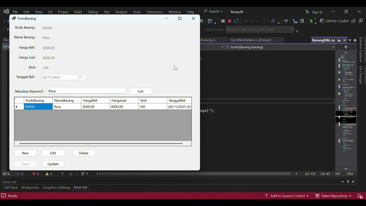
Task: Click the New button in FormBarang
Action: pyautogui.click(x=25, y=153)
